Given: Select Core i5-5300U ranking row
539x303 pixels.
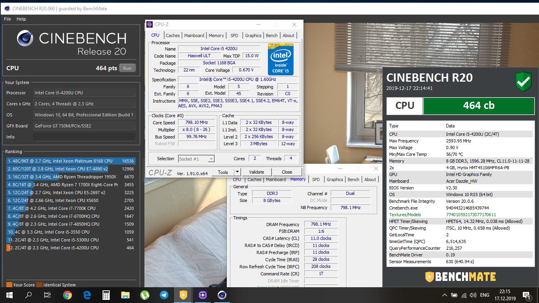Looking at the screenshot, I should (71, 240).
